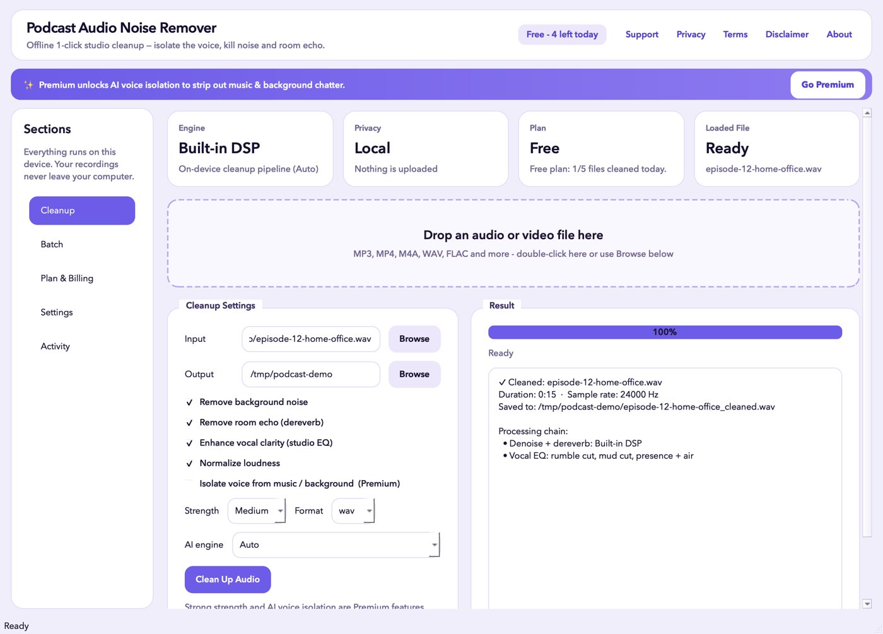Click the 'Vocal EQ: rumble cut' result line
Image resolution: width=883 pixels, height=634 pixels.
(599, 456)
